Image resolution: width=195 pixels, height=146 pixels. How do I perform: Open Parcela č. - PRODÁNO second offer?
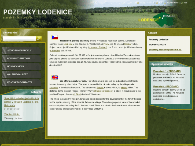166,87
